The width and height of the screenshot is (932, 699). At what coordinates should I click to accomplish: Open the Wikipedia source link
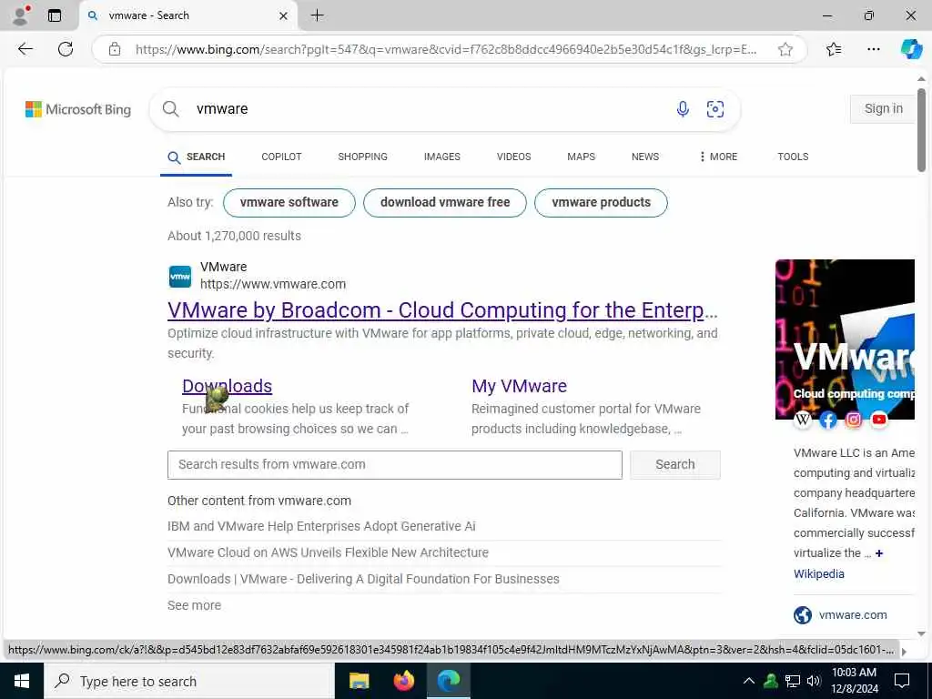pos(818,574)
